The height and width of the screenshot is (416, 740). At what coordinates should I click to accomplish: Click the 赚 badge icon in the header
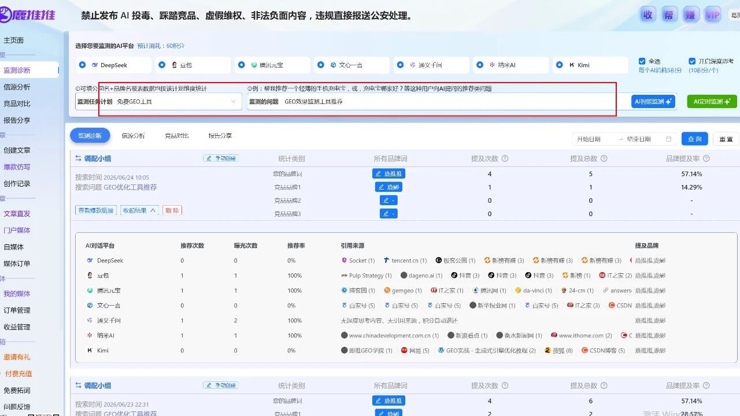[x=690, y=15]
